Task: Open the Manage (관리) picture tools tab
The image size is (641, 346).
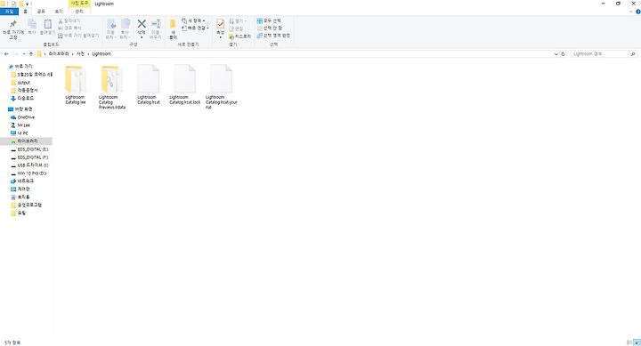Action: pyautogui.click(x=79, y=12)
